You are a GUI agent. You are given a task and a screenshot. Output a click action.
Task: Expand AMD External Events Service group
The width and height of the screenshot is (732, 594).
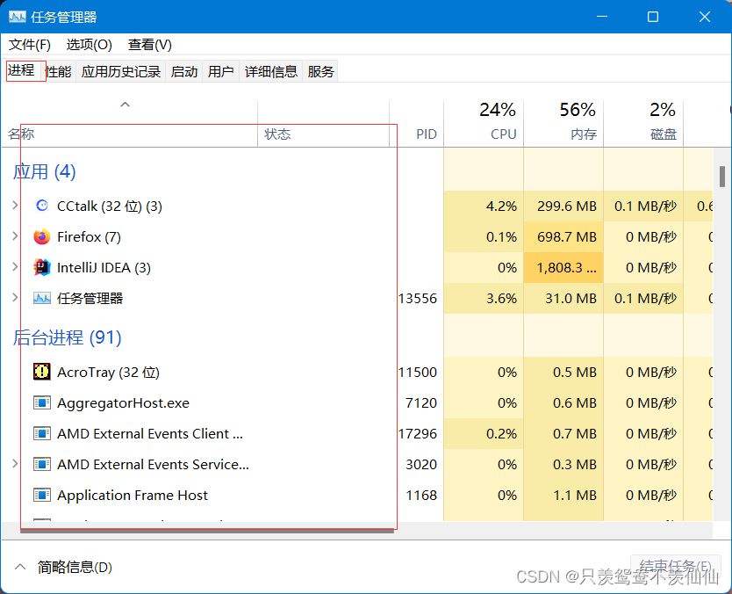15,464
